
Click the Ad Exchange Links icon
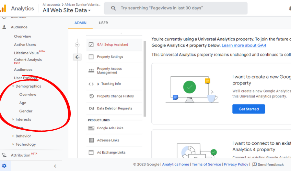click(x=91, y=153)
